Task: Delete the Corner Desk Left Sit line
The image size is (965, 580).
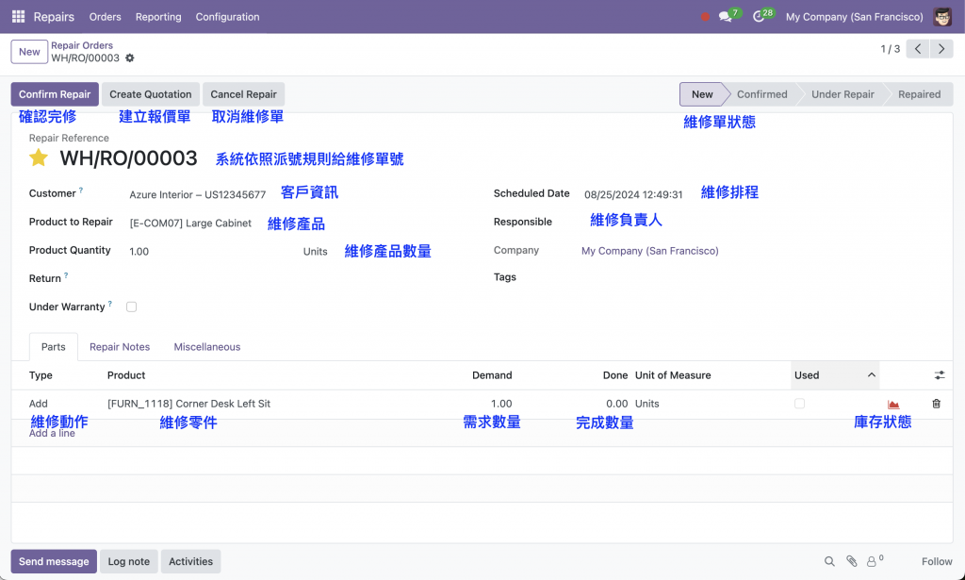Action: click(936, 404)
